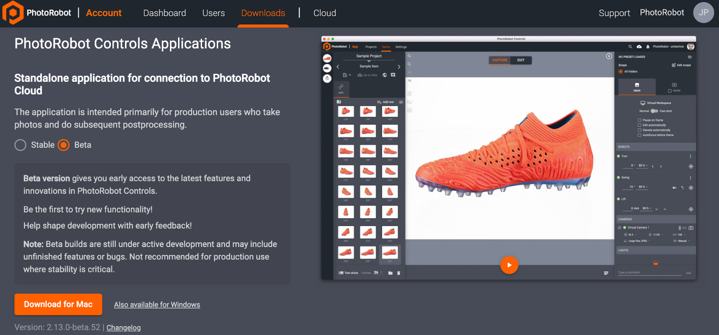Open the JP user avatar menu
Image resolution: width=719 pixels, height=335 pixels.
703,13
